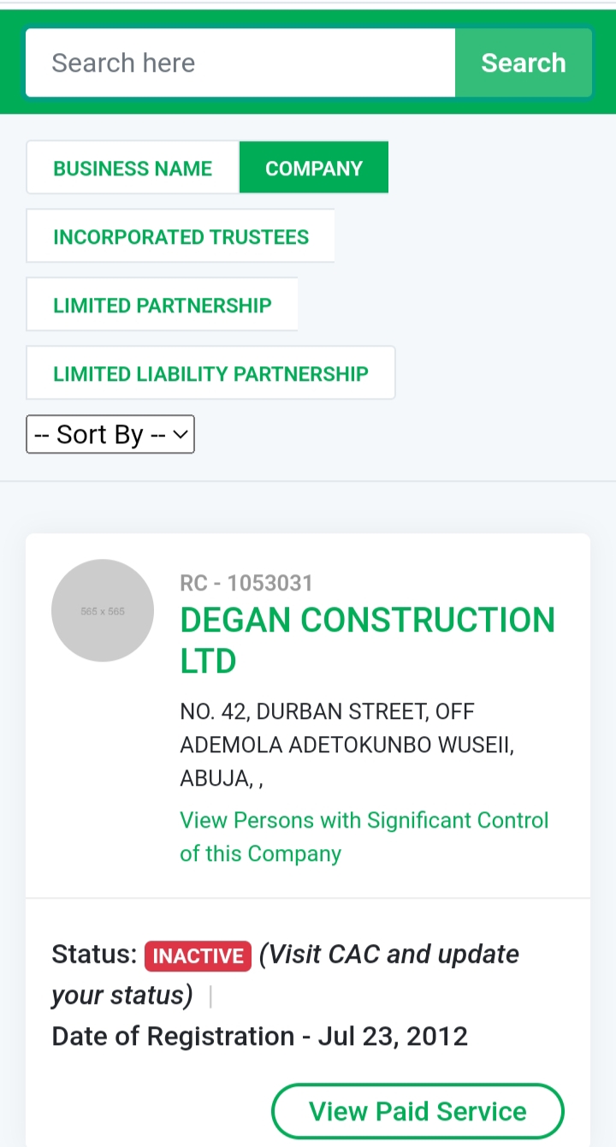Click the RC - 1053031 registration number

(246, 583)
